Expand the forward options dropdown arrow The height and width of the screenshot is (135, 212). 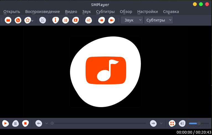coord(161,123)
